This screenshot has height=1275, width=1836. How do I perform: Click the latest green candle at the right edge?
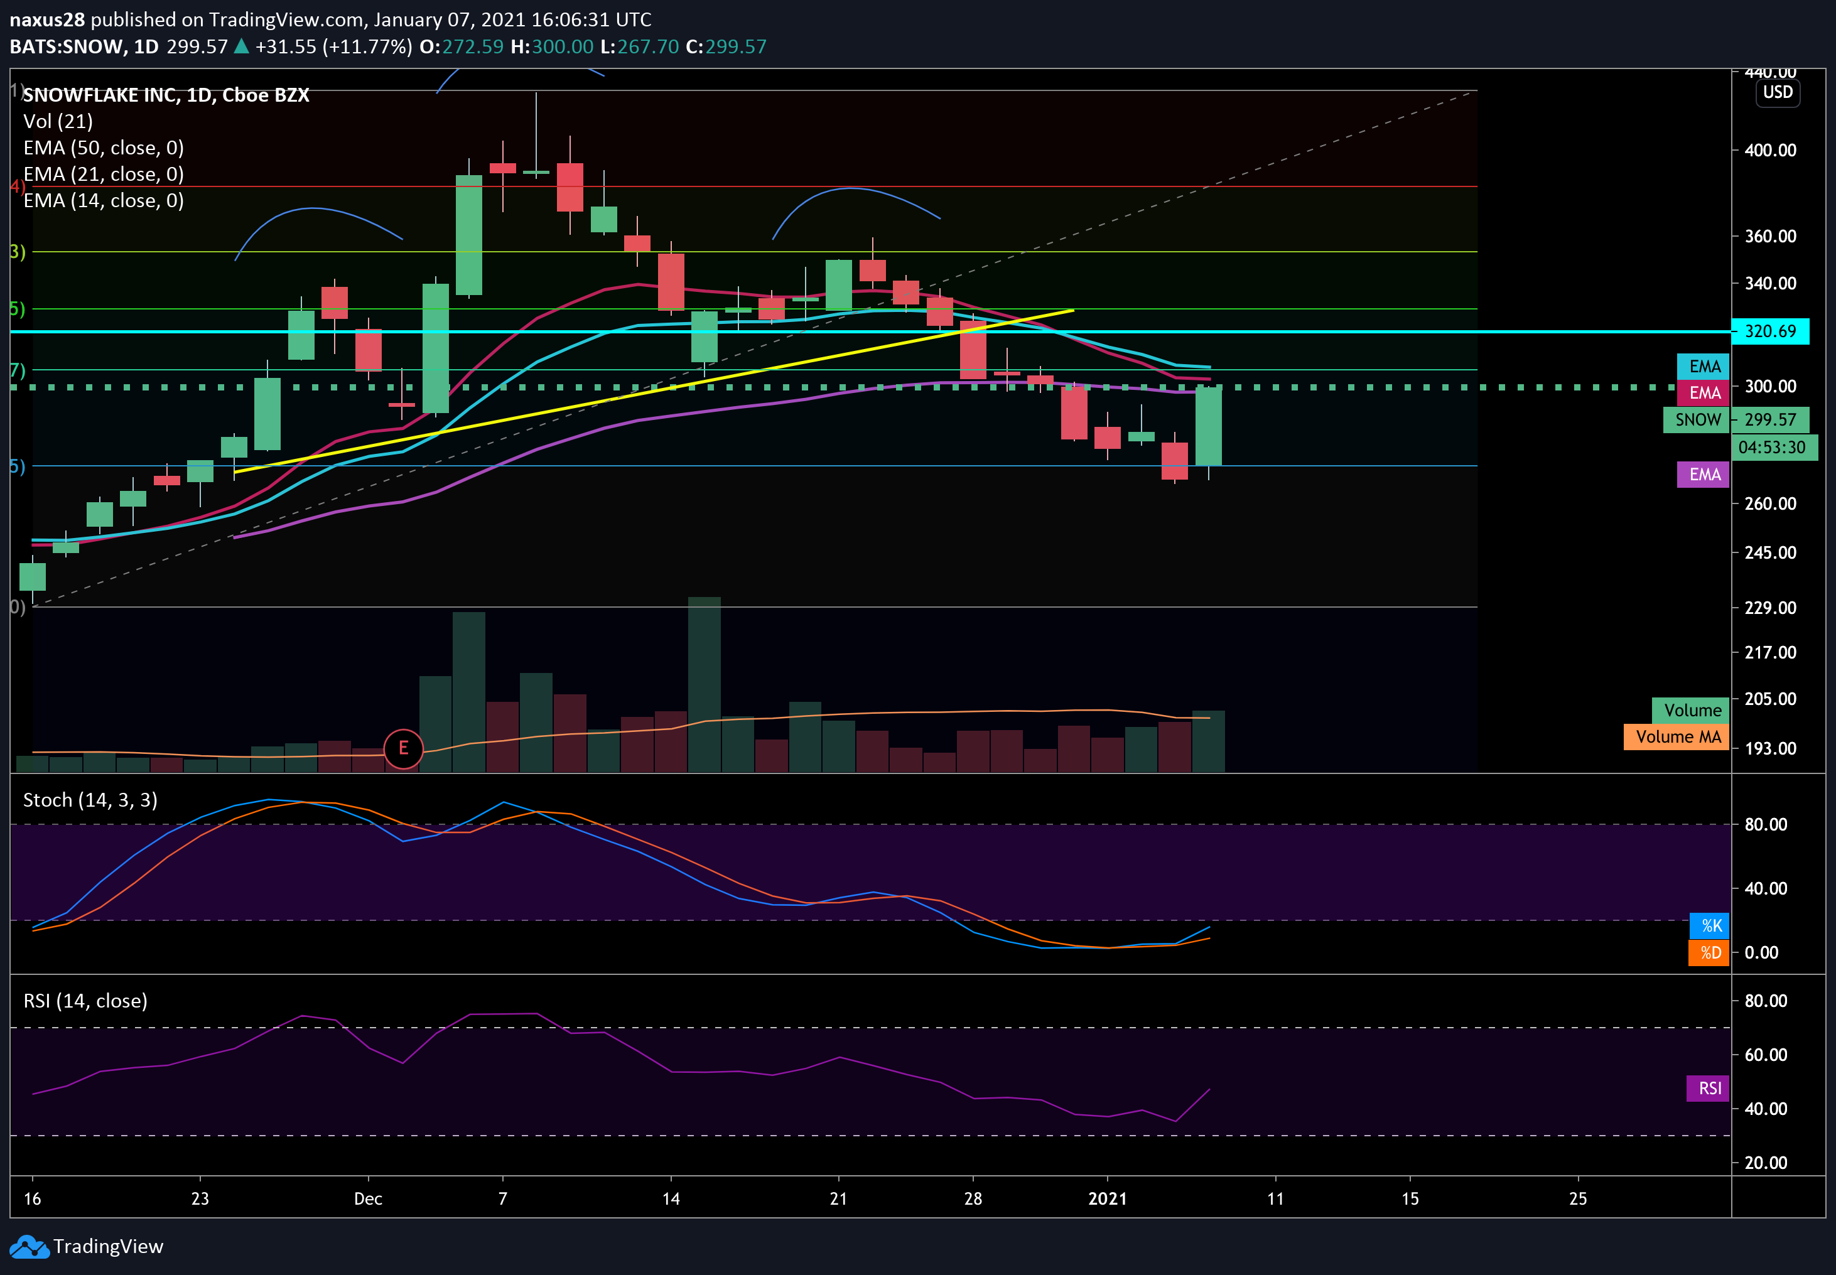(x=1208, y=426)
